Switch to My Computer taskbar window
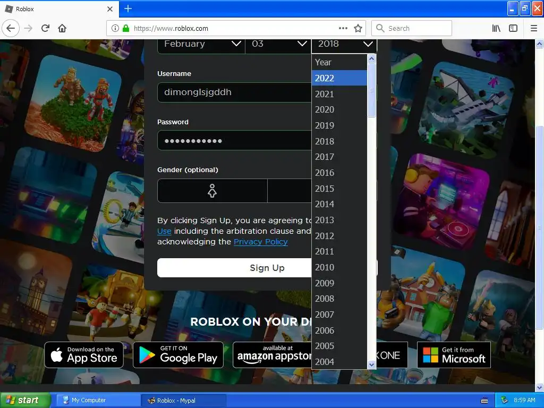Viewport: 544px width, 408px height. point(98,401)
